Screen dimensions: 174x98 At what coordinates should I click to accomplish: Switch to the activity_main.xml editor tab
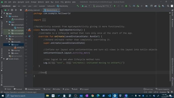(x=33, y=10)
